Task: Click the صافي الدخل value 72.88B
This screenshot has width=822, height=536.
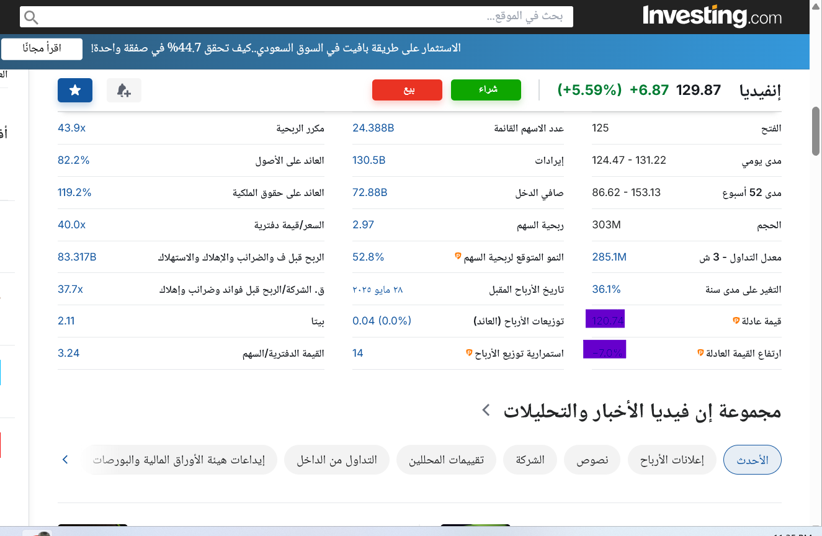Action: coord(370,192)
